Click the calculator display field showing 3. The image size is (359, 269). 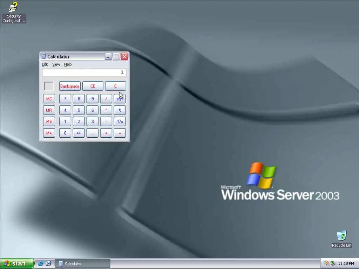click(x=84, y=73)
